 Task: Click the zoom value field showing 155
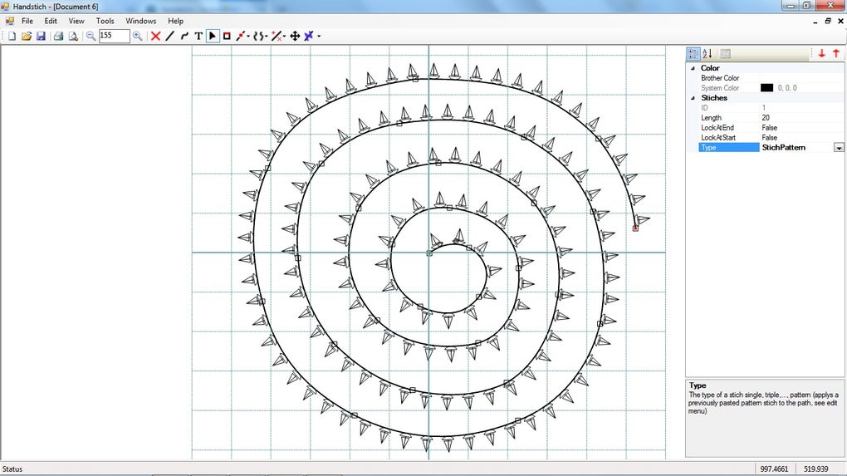point(114,36)
